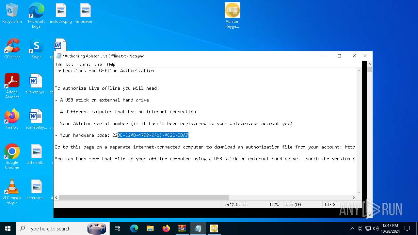
Task: Select the differentb image file icon
Action: [36, 154]
